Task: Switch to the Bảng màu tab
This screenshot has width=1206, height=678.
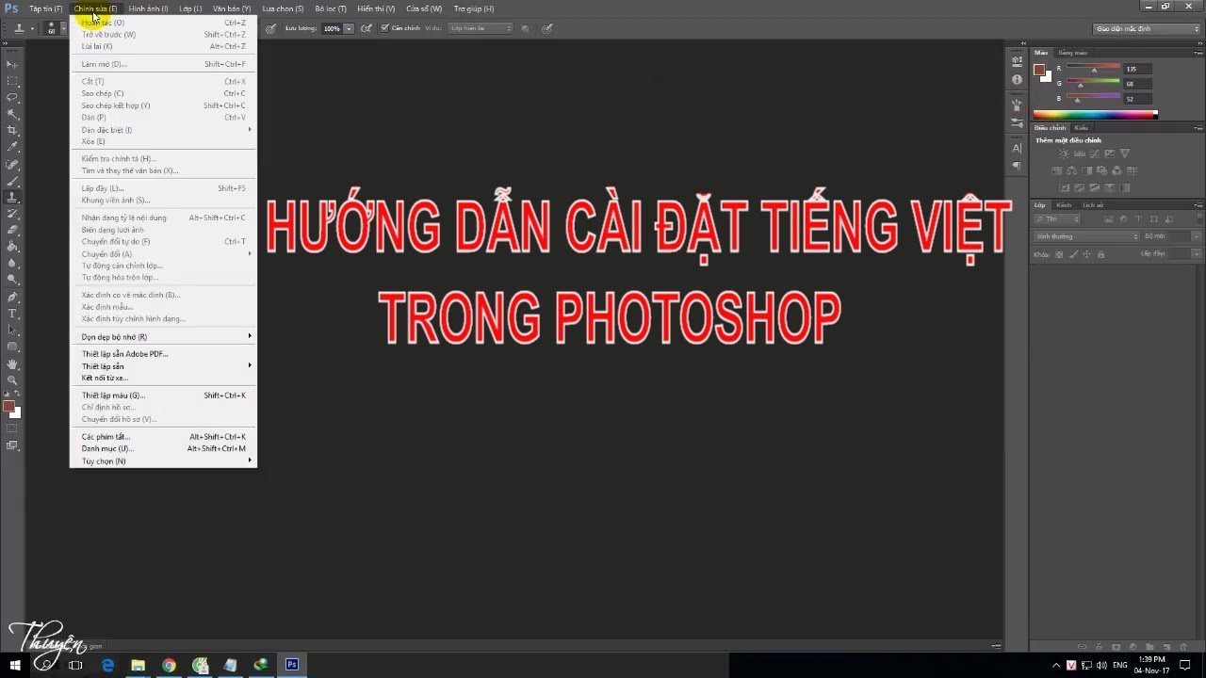Action: pyautogui.click(x=1072, y=52)
